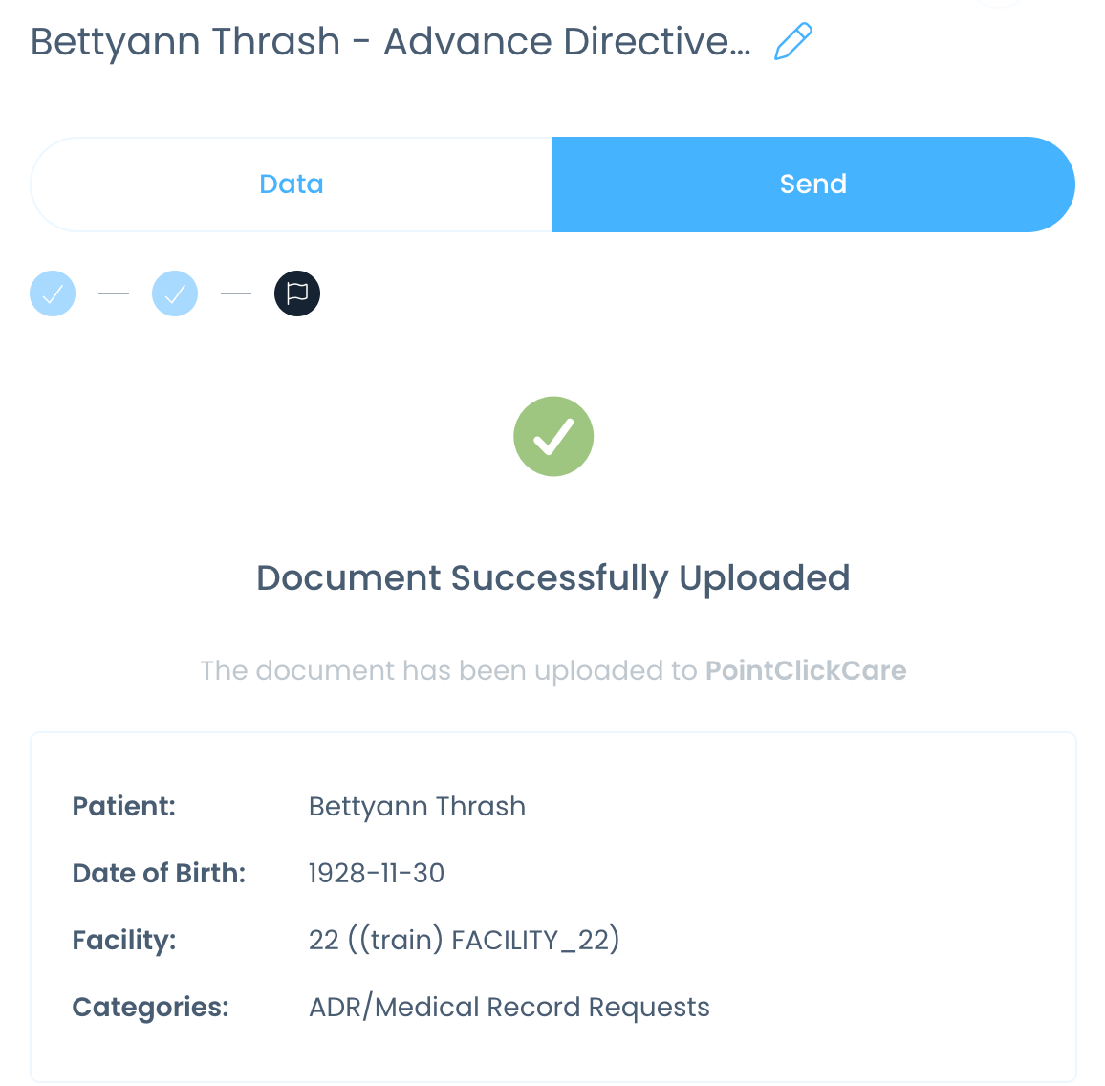Click the Bettyann Thrash - Advance Directive title
This screenshot has width=1105, height=1086.
[391, 41]
